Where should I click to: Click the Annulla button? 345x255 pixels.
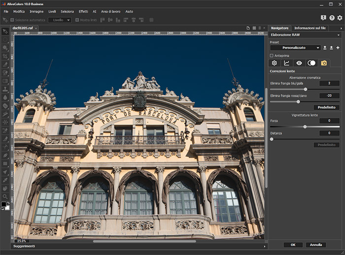pyautogui.click(x=315, y=245)
